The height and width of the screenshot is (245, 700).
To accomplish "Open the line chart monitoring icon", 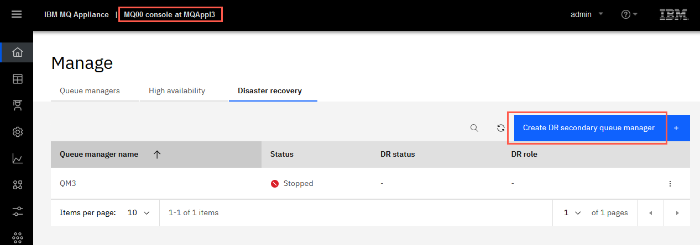I will (17, 159).
